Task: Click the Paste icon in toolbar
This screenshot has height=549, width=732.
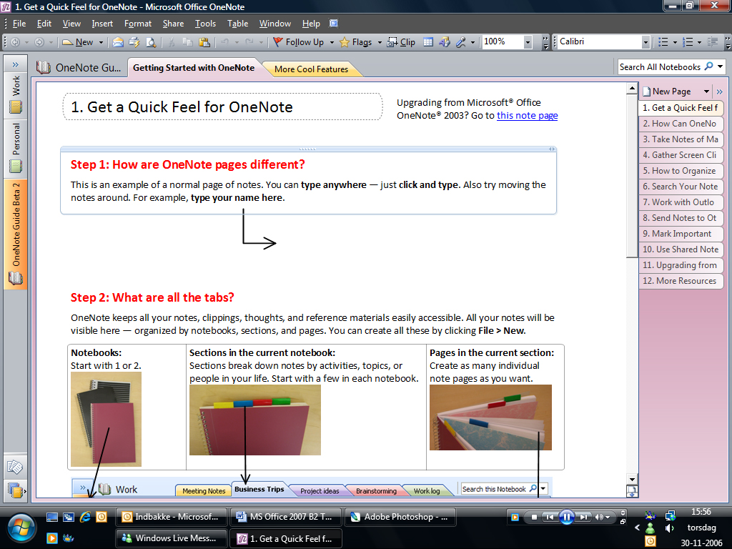Action: coord(202,42)
